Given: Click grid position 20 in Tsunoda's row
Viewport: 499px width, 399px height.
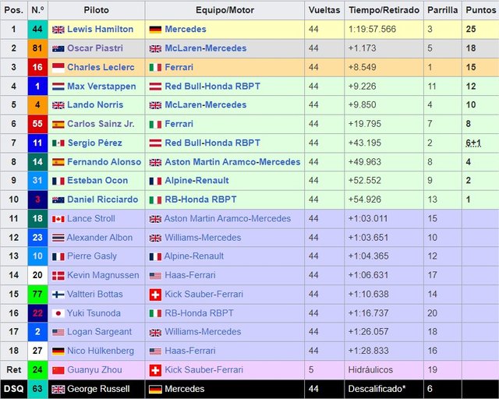Looking at the screenshot, I should [x=432, y=313].
